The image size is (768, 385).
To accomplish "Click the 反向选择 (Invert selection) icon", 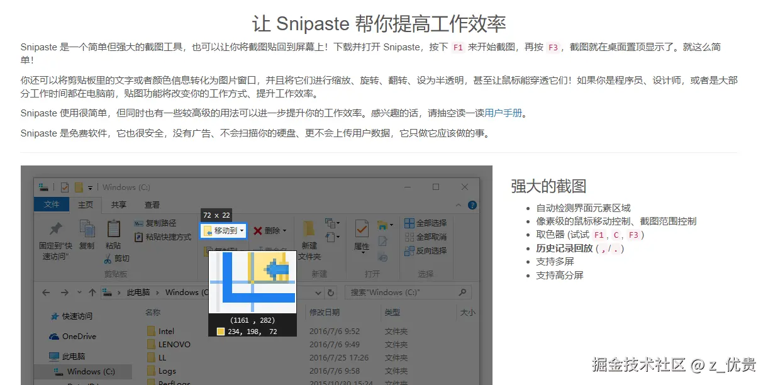I will click(409, 251).
